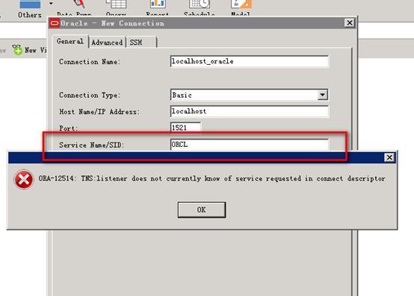Click the Service Name/SID field with ORCL

click(250, 145)
